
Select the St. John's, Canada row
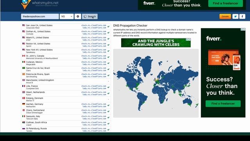click(66, 57)
